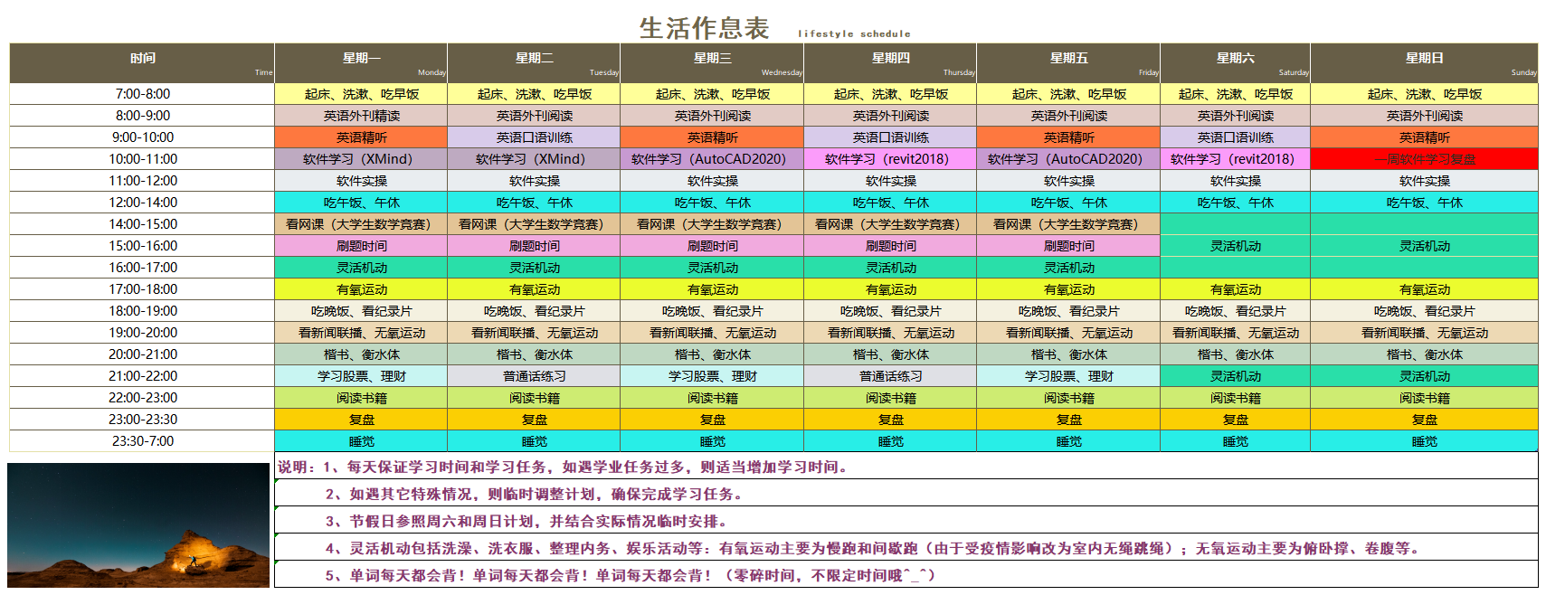Click the "23:00-23:30" time cell
The image size is (1565, 595).
[142, 420]
